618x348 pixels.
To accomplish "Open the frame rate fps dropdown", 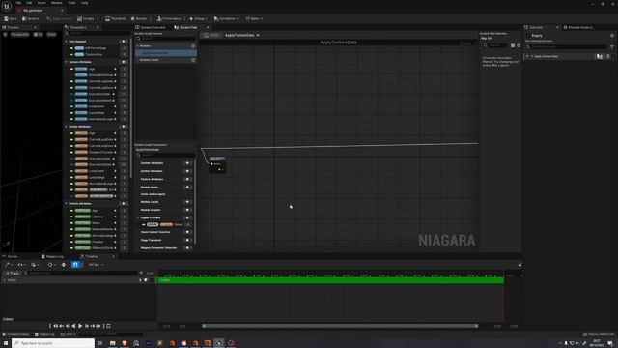I will point(97,265).
